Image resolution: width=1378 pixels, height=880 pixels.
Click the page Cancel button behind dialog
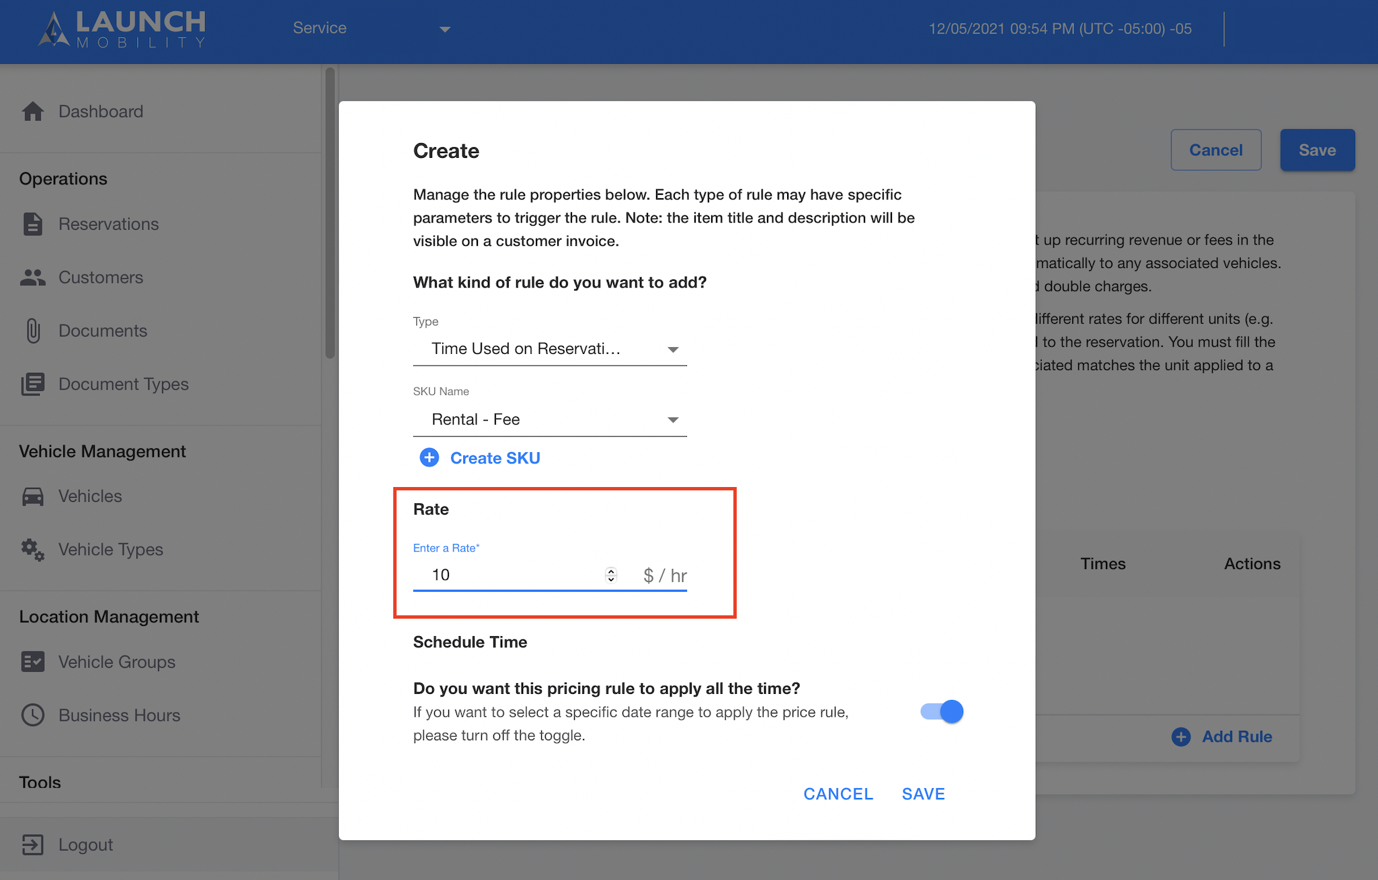tap(1216, 150)
